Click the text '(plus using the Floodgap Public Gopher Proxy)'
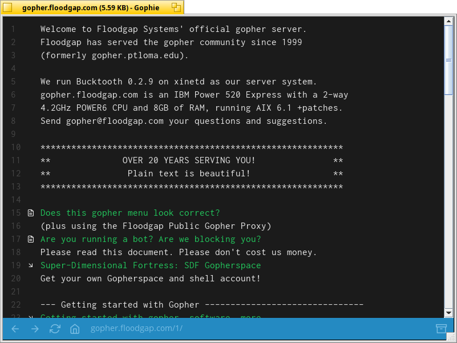The image size is (457, 343). point(156,226)
